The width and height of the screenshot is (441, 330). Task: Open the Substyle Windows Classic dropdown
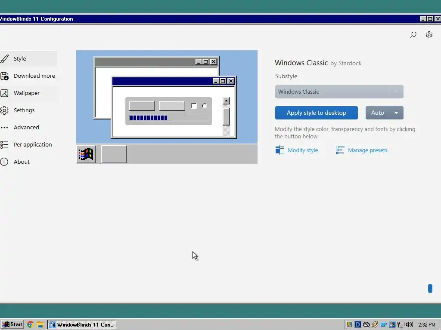click(339, 92)
